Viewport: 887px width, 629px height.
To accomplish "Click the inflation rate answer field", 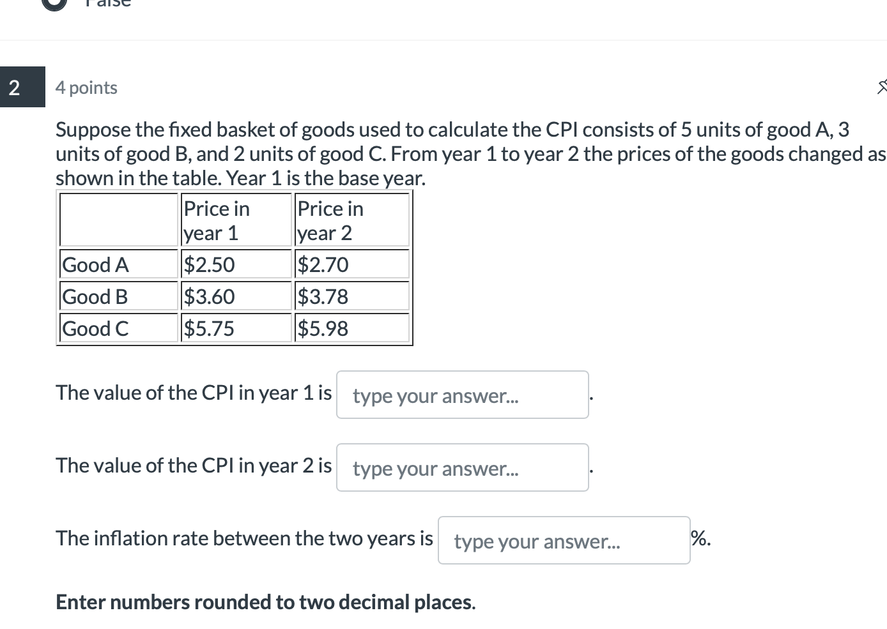I will coord(563,540).
